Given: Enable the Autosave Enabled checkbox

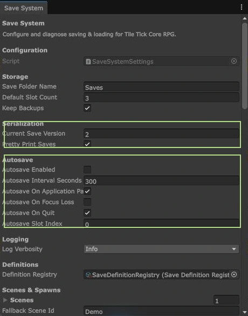Looking at the screenshot, I should click(x=87, y=170).
